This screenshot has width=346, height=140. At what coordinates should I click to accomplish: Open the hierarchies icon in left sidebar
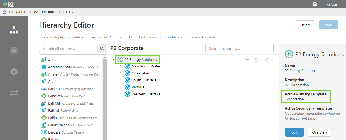tap(14, 30)
